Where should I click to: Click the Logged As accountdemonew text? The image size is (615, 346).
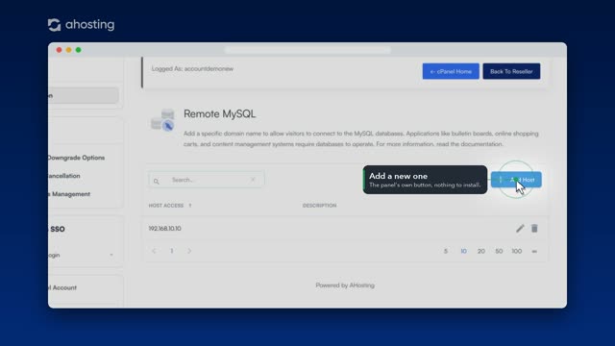coord(192,68)
